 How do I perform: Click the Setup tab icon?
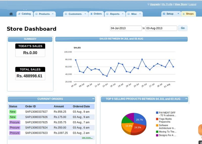164,14
